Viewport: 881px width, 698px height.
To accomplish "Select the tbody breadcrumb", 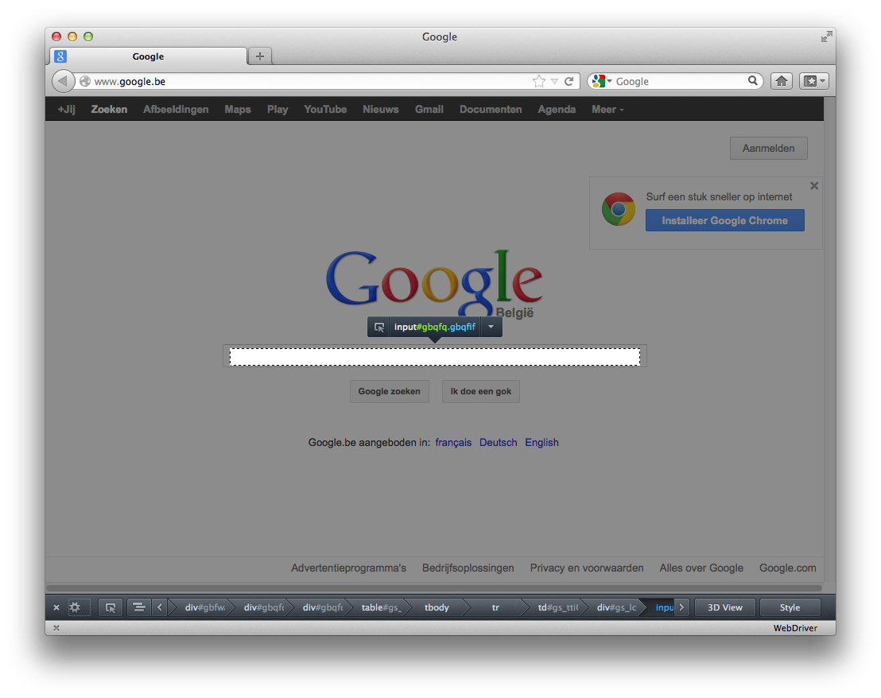I will point(437,607).
